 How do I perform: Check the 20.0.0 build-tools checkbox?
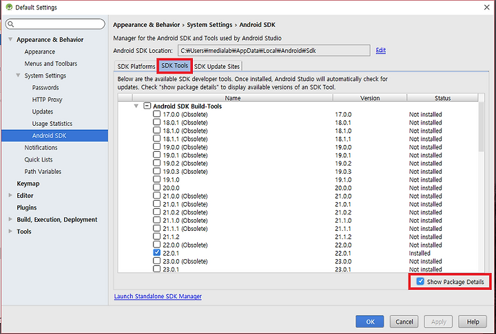coord(156,188)
